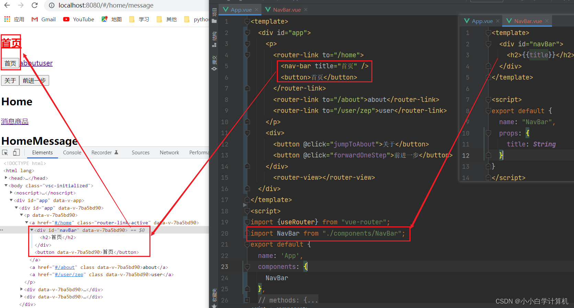Image resolution: width=574 pixels, height=308 pixels.
Task: Toggle the DevTools device toolbar icon
Action: [16, 153]
